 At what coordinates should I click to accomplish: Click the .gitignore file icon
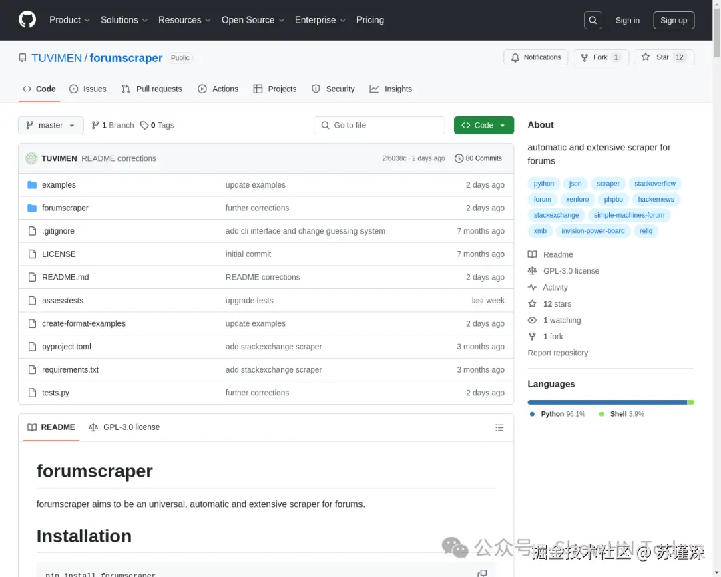pyautogui.click(x=32, y=231)
